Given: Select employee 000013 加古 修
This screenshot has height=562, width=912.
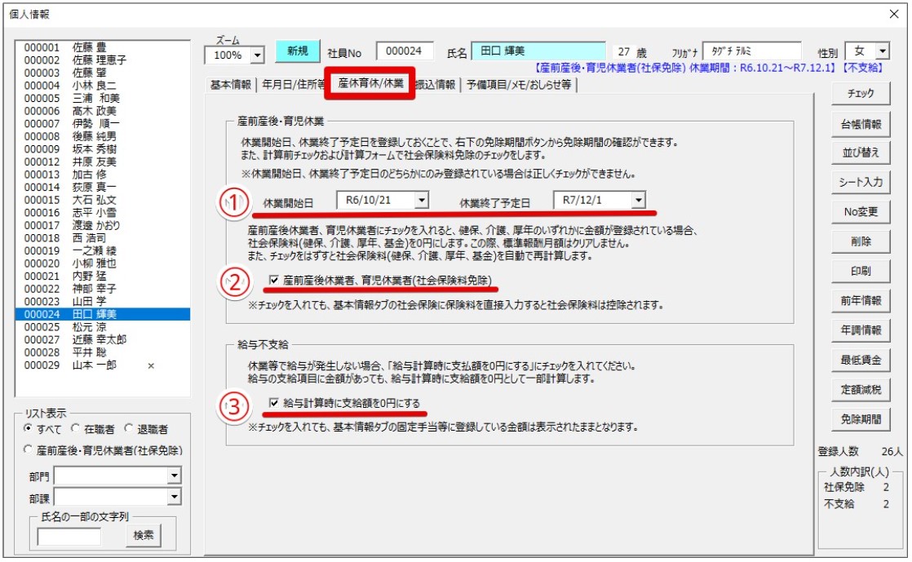Looking at the screenshot, I should (102, 175).
